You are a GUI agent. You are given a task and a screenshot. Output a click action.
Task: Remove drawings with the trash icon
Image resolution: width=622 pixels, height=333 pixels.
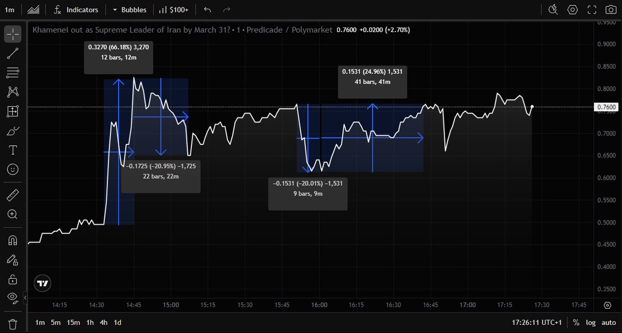pos(13,324)
